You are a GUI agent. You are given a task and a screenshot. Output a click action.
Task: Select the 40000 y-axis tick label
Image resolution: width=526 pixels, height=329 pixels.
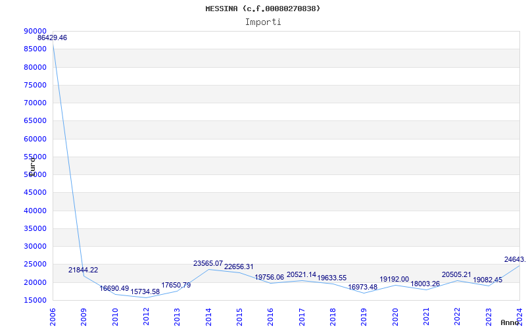pos(36,211)
